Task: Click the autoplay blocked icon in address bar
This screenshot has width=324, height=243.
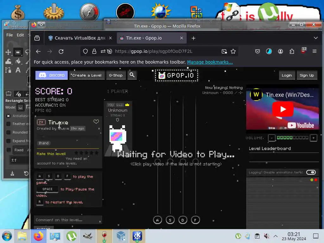Action: pyautogui.click(x=109, y=52)
